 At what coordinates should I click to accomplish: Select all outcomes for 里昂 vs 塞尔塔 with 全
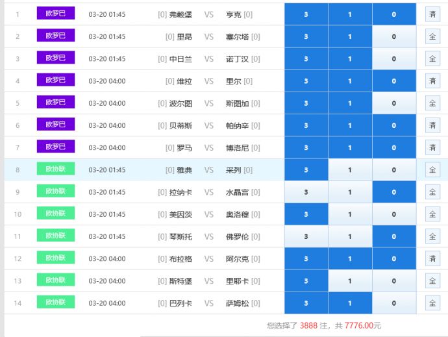click(x=432, y=36)
